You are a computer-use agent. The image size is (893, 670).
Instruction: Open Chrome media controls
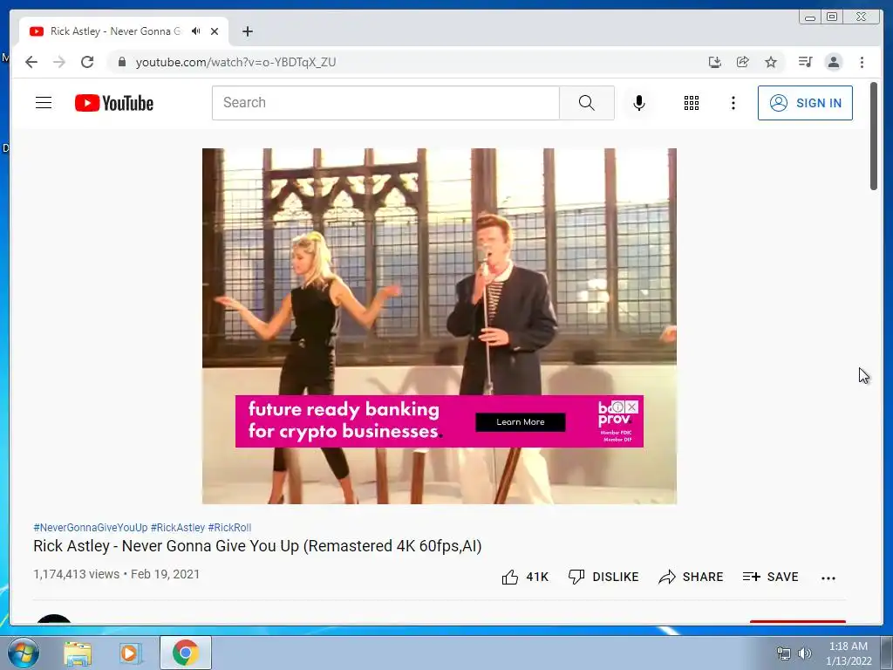click(x=805, y=62)
